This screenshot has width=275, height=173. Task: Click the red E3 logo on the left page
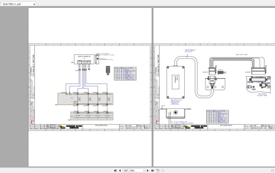[x=32, y=122]
